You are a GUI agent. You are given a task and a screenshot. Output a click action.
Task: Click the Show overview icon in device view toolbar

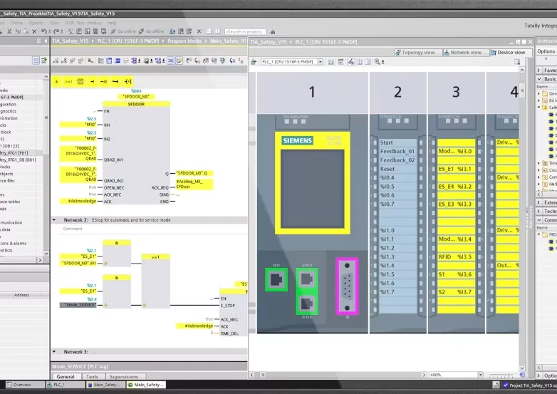point(330,62)
